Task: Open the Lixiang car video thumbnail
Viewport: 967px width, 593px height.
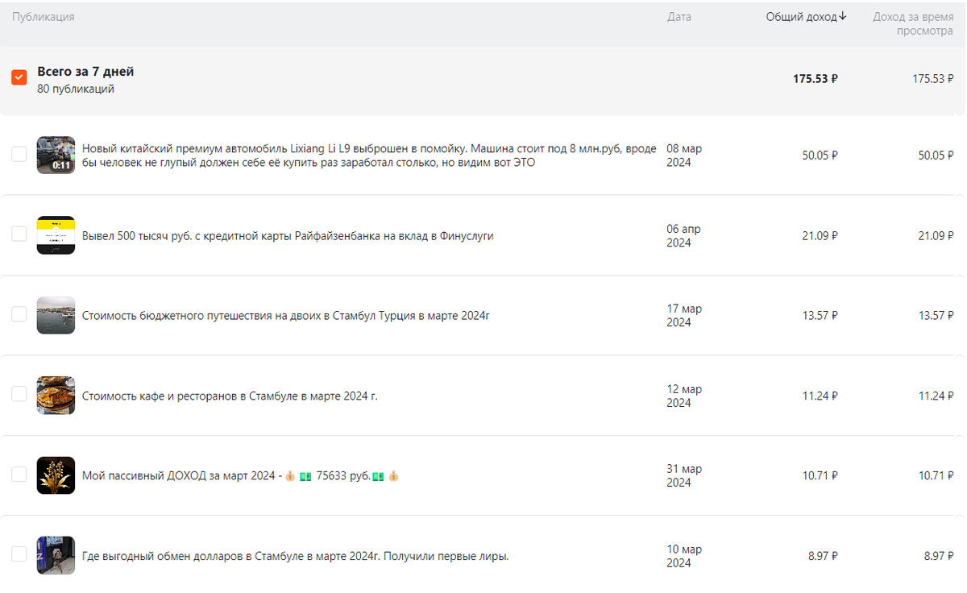Action: [56, 155]
